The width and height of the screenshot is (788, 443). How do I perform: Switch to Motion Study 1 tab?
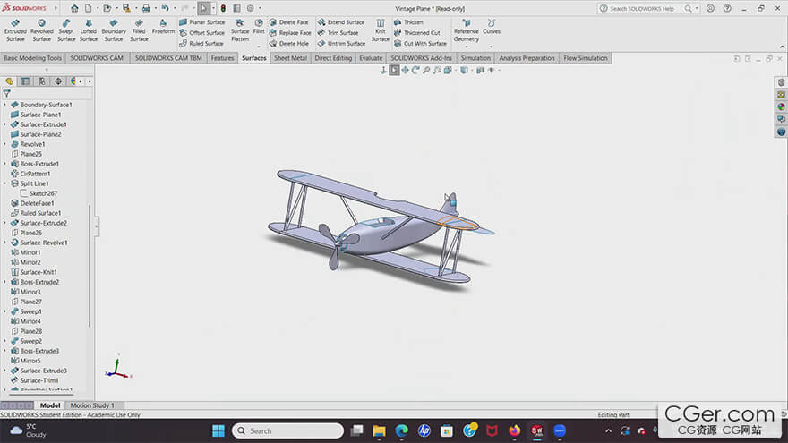pyautogui.click(x=92, y=405)
